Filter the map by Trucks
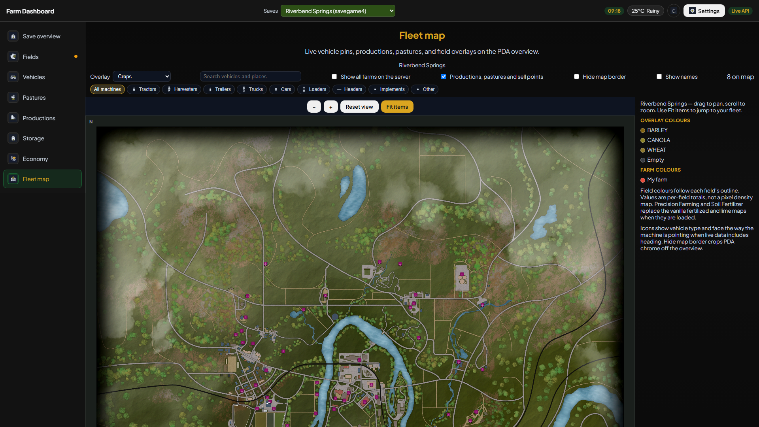Viewport: 759px width, 427px height. 252,89
